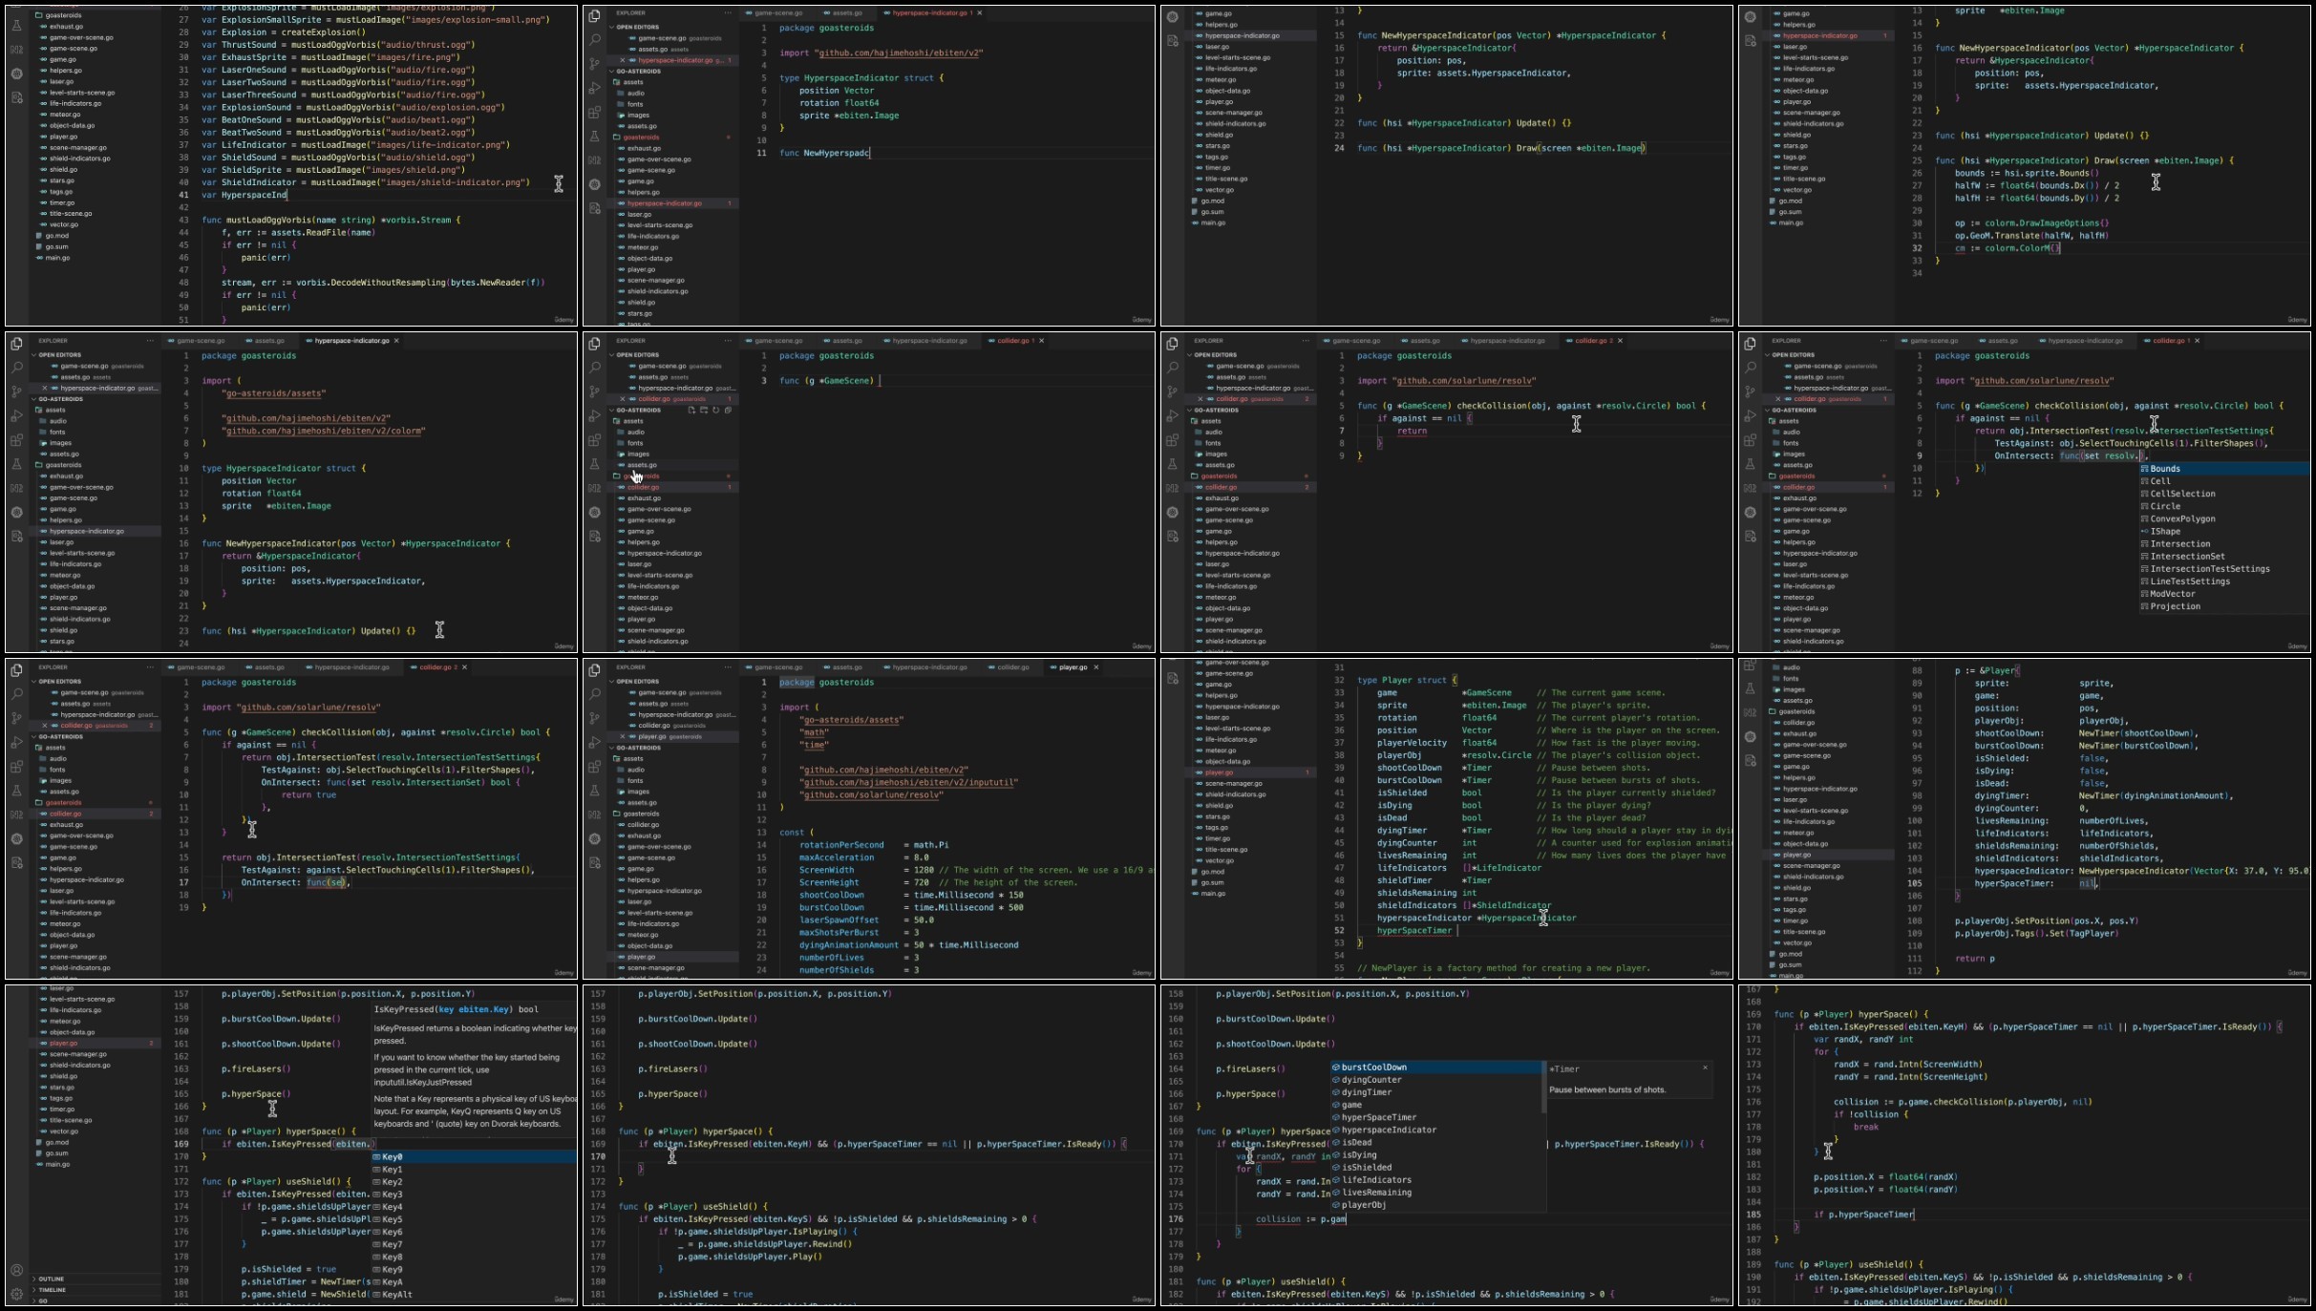Select 'hyperspaceIndicator' from the suggestion popup
2316x1311 pixels.
tap(1436, 1130)
